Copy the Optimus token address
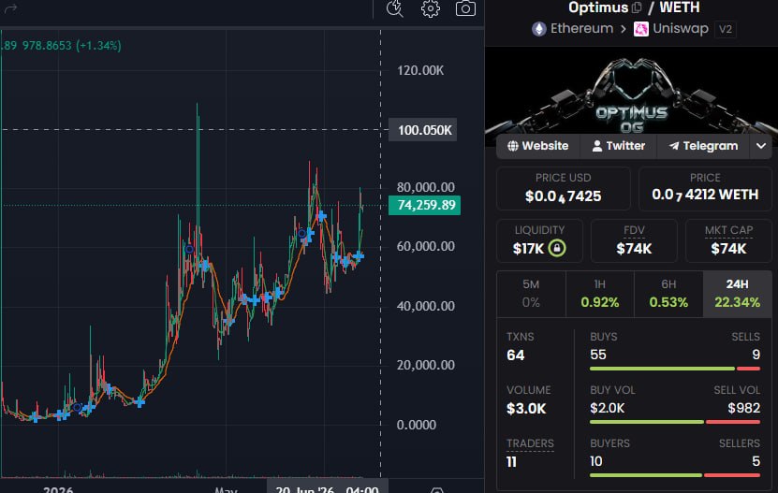 [637, 7]
